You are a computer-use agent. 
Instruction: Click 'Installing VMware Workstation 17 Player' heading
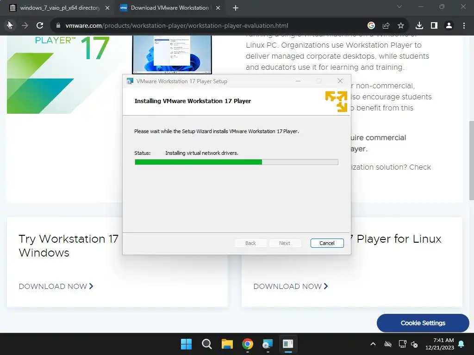point(193,101)
